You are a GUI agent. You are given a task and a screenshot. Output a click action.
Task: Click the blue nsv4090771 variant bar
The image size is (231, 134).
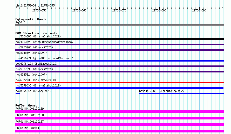tap(119, 61)
